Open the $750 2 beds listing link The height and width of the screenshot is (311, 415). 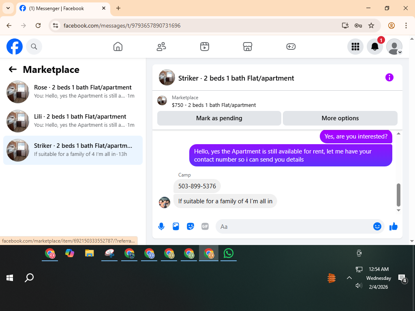(x=214, y=105)
